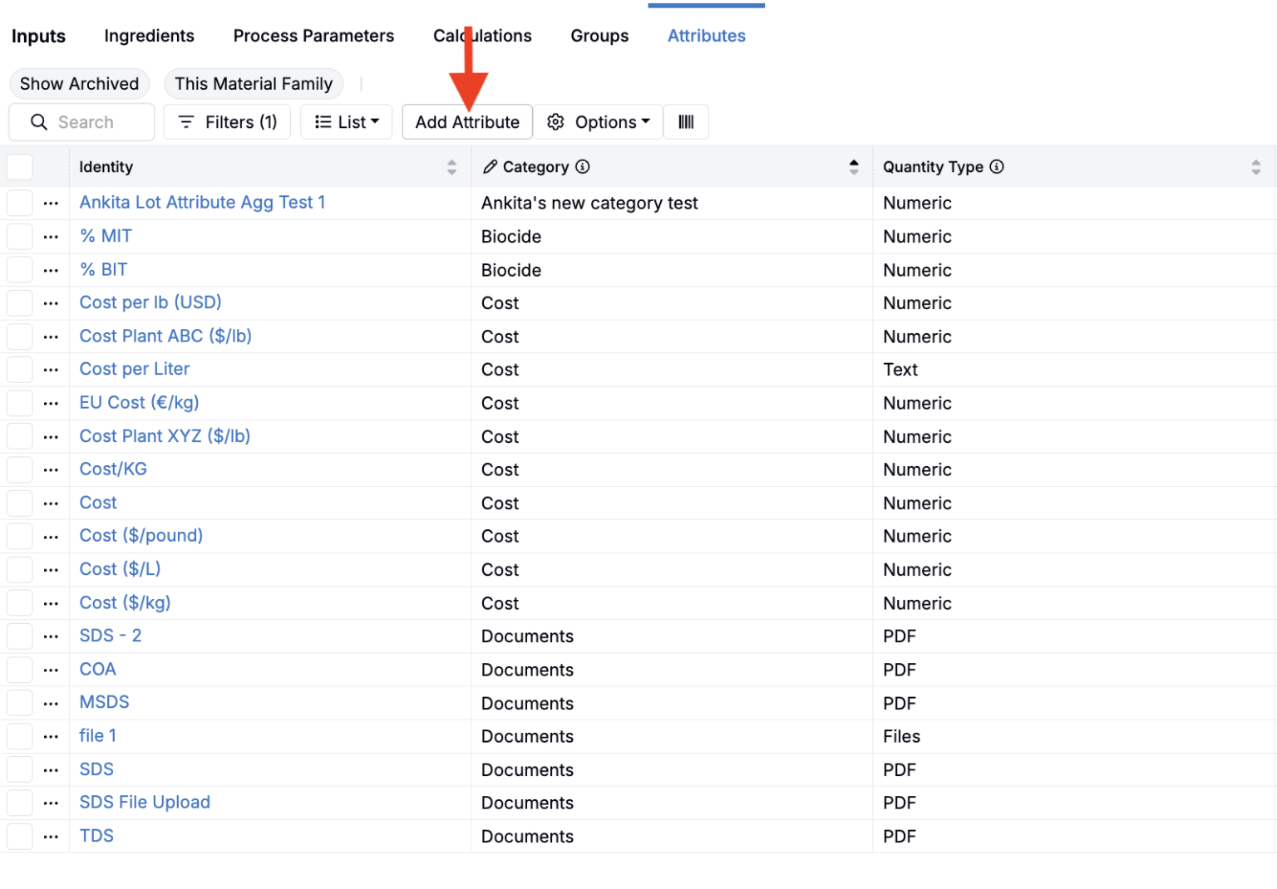
Task: Switch to the Groups tab
Action: [599, 36]
